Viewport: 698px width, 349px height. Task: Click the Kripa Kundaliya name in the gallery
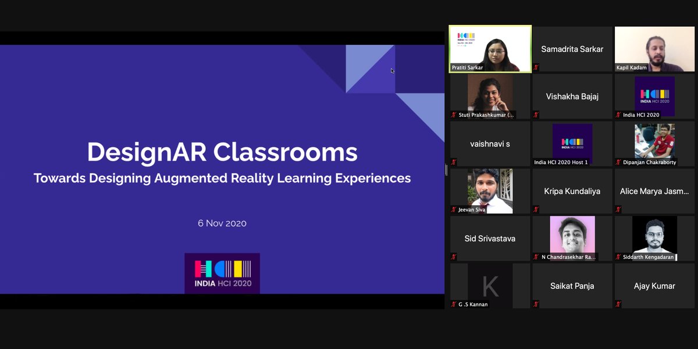(572, 191)
